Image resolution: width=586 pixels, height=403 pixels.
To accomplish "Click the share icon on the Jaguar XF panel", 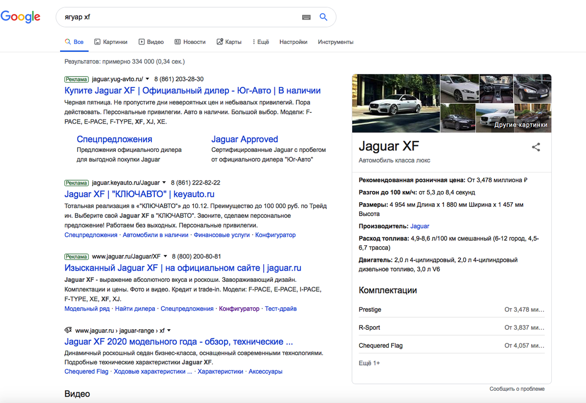I will [x=536, y=147].
